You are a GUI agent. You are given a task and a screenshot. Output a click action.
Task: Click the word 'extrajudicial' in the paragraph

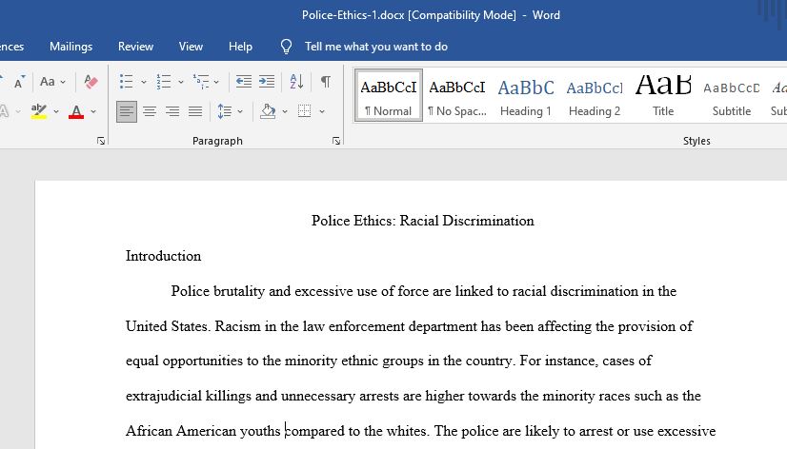pos(164,396)
